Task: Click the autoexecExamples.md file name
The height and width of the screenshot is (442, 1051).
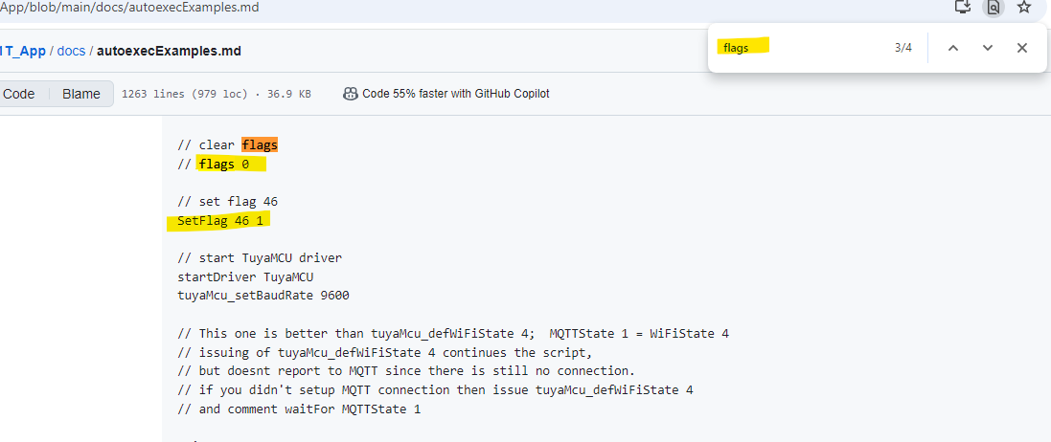Action: tap(169, 51)
